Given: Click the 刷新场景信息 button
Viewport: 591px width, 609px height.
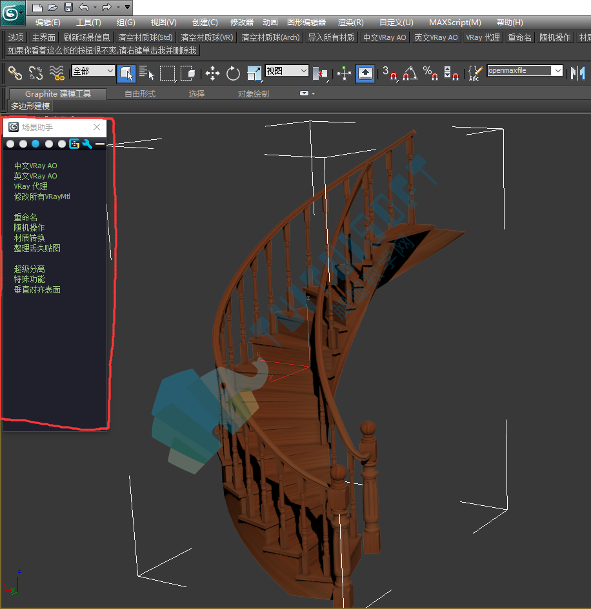Looking at the screenshot, I should coord(86,37).
